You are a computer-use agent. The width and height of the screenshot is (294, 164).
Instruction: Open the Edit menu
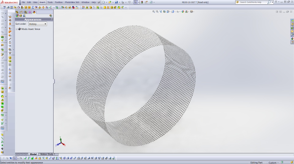coord(29,2)
